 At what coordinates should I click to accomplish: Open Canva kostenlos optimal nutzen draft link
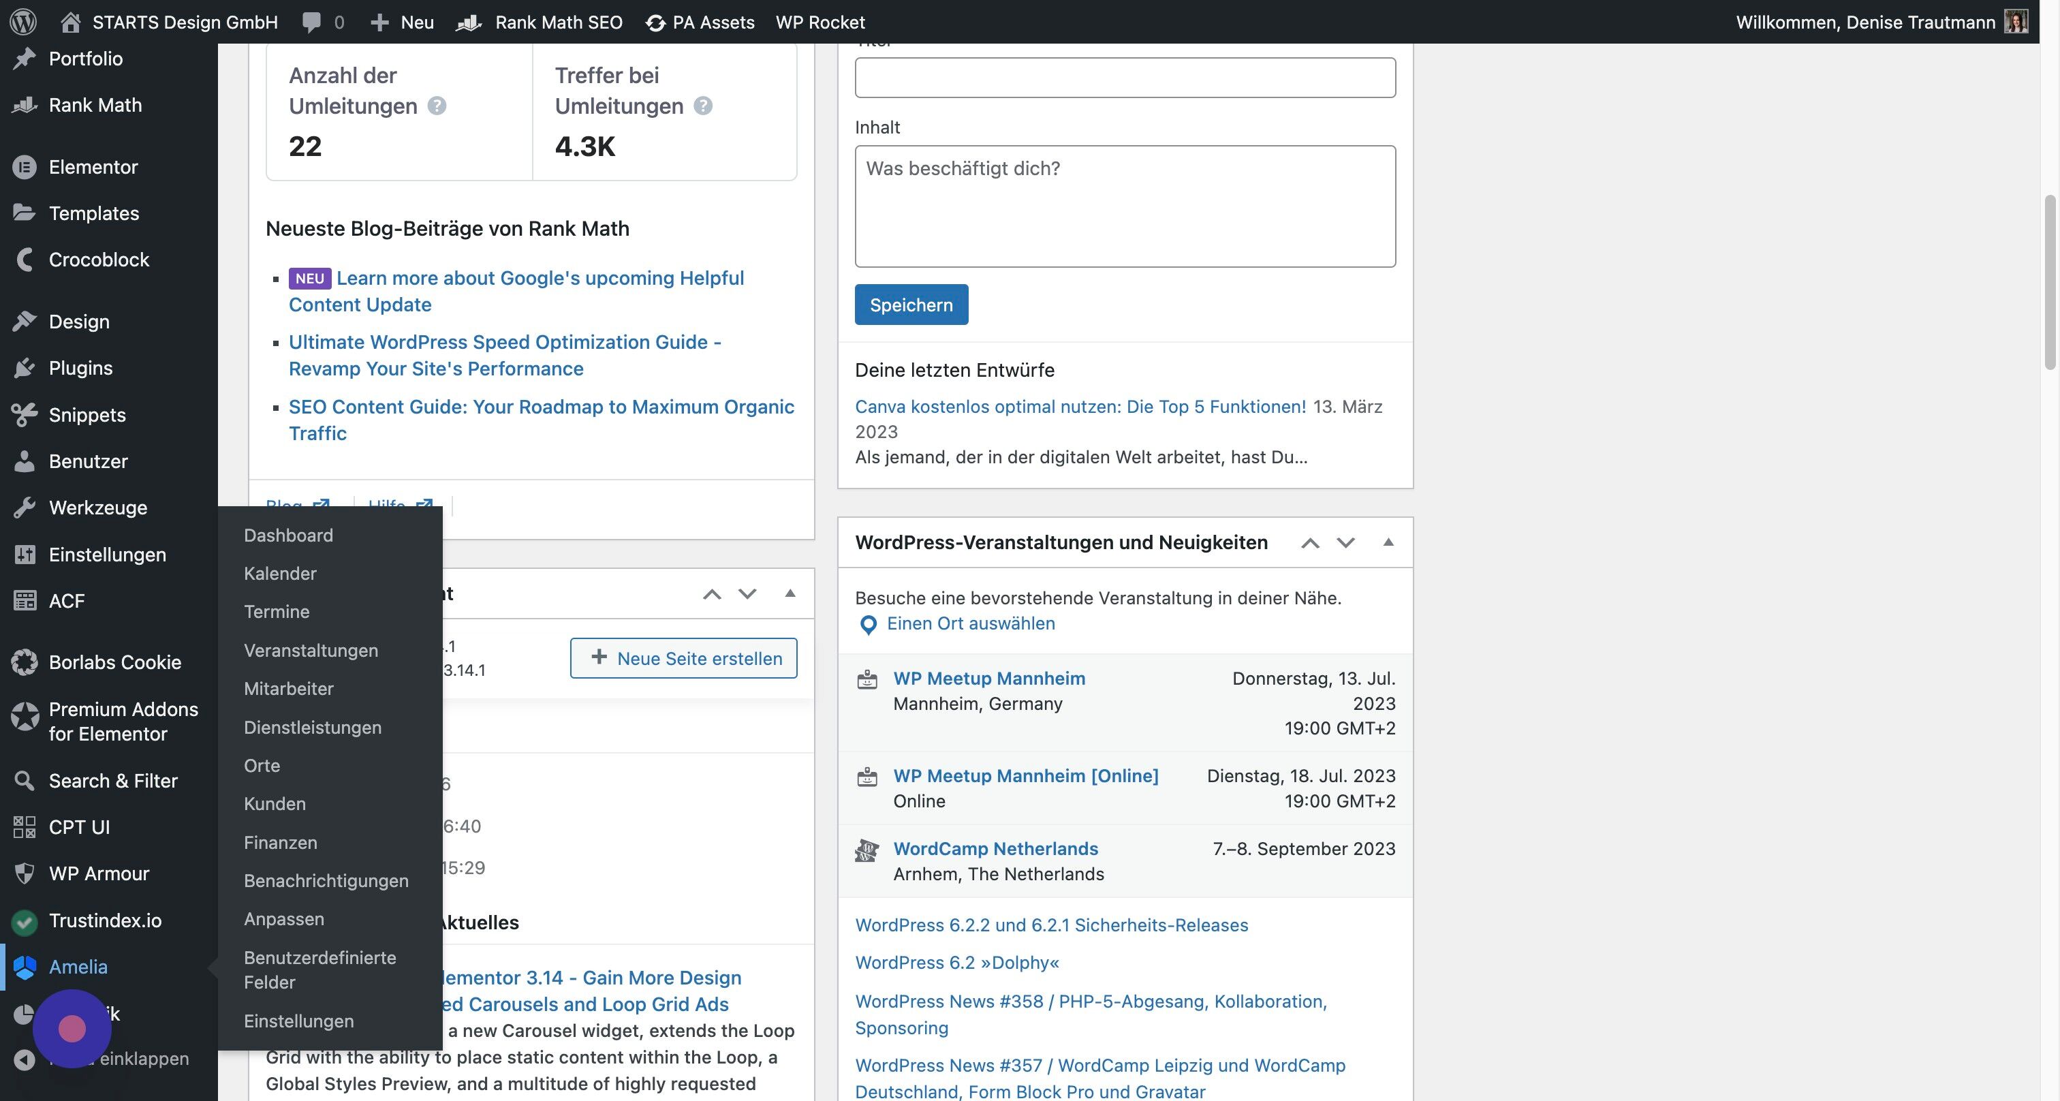(1080, 407)
